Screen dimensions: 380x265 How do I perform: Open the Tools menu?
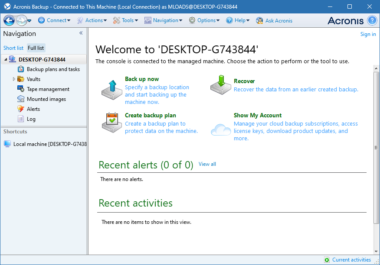click(130, 20)
